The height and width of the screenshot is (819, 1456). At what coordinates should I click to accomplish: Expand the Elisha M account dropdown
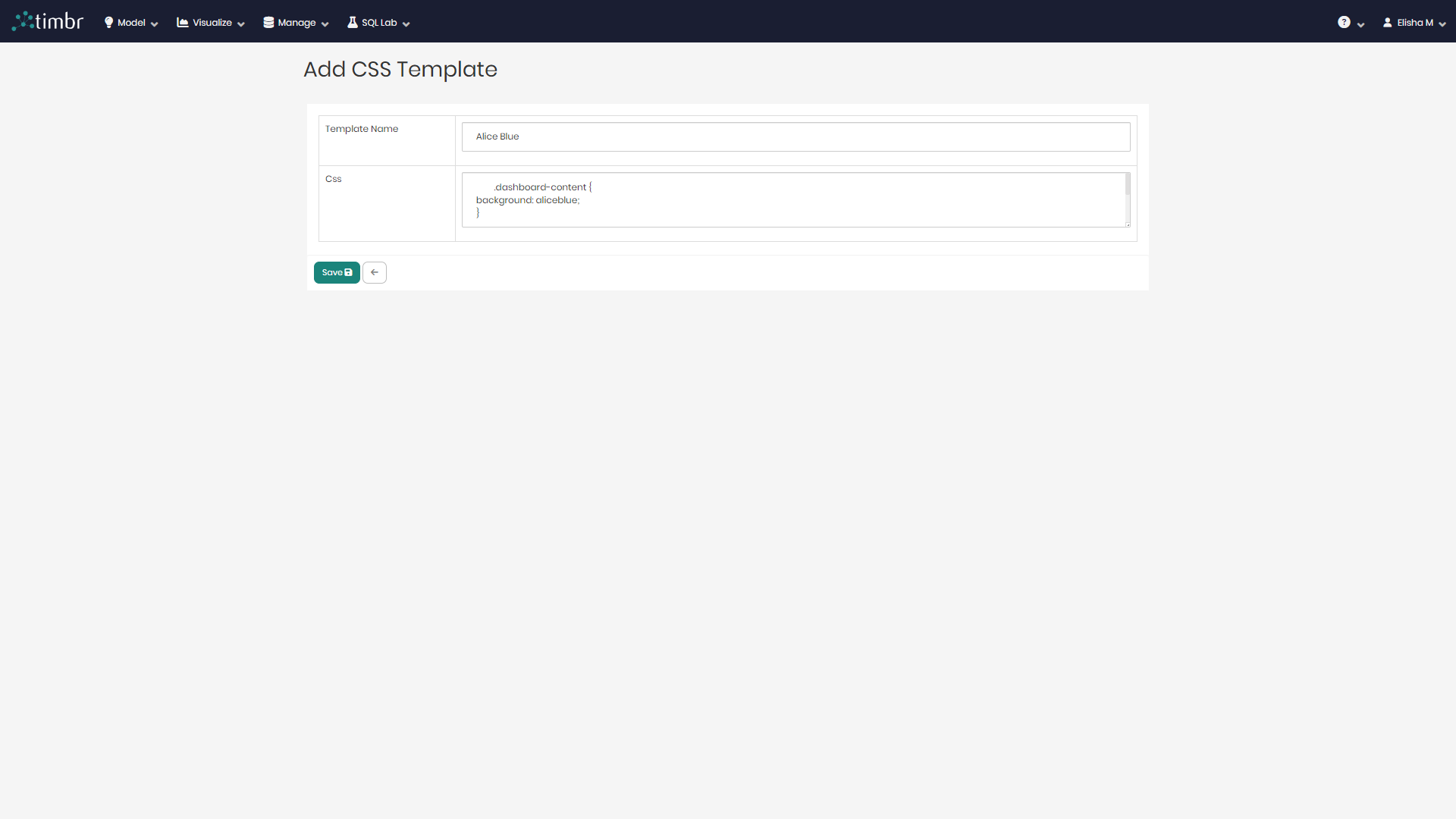coord(1442,24)
